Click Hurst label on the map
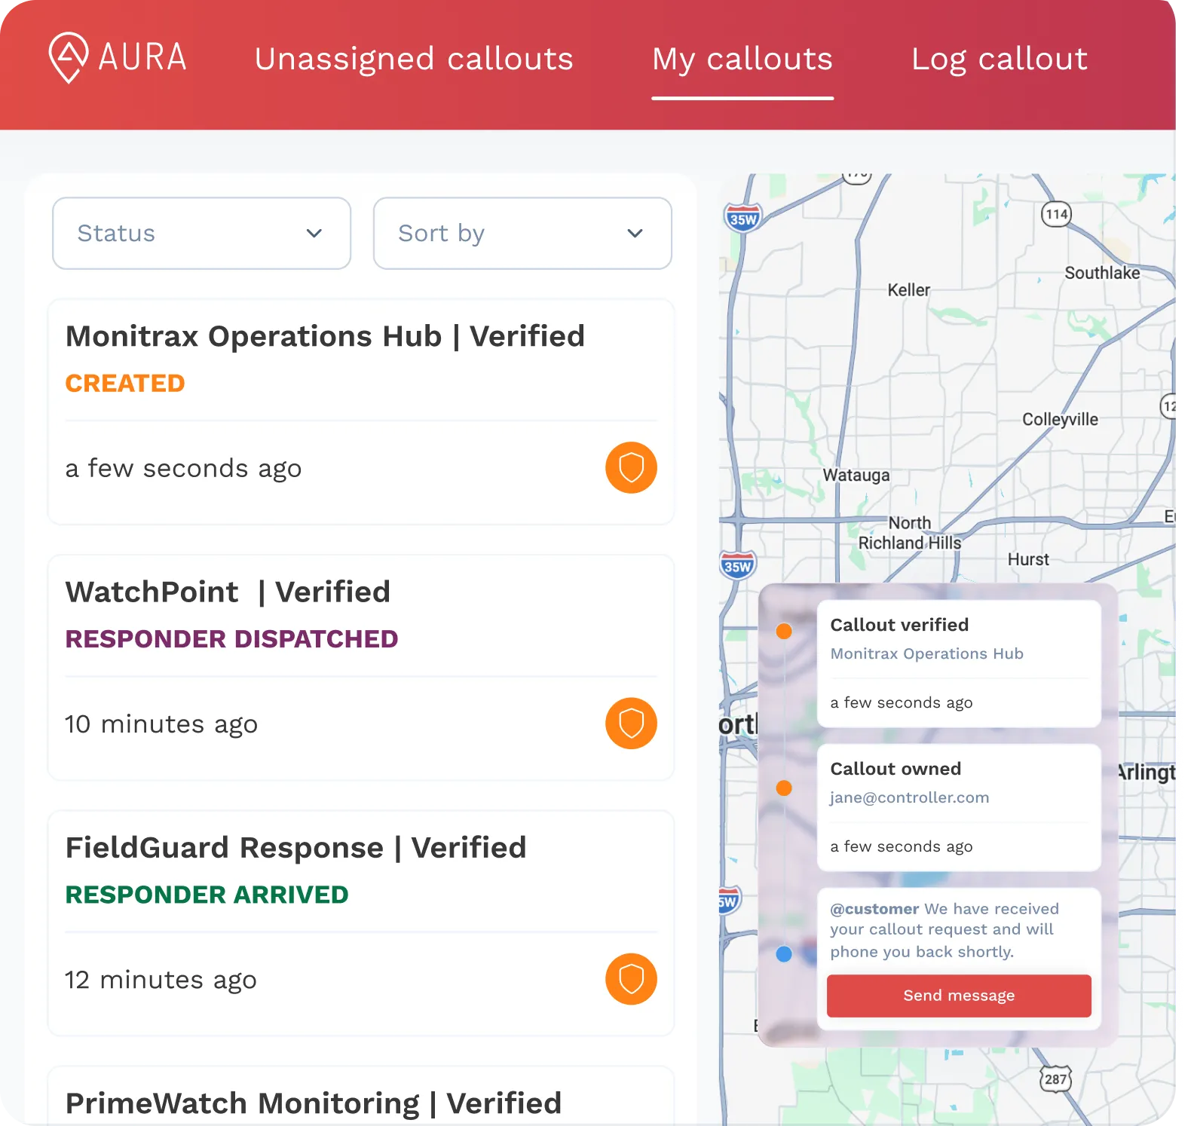Image resolution: width=1194 pixels, height=1126 pixels. click(x=1028, y=559)
